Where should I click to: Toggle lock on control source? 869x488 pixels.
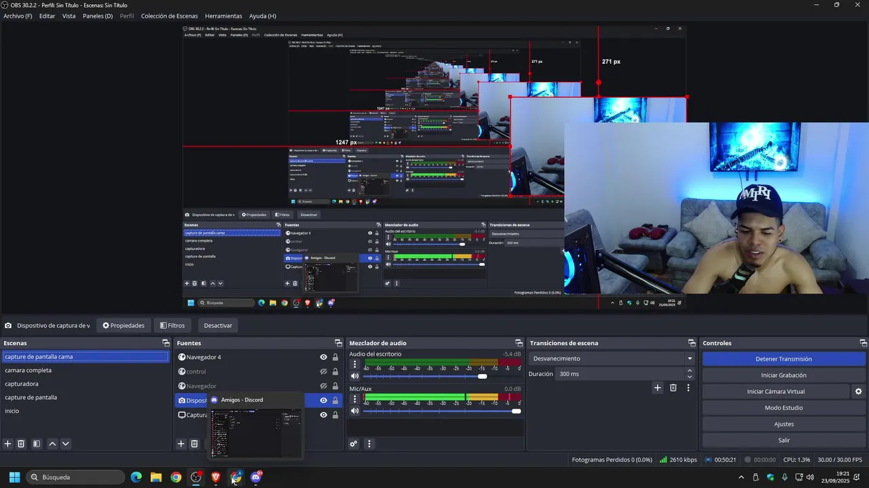click(x=335, y=371)
